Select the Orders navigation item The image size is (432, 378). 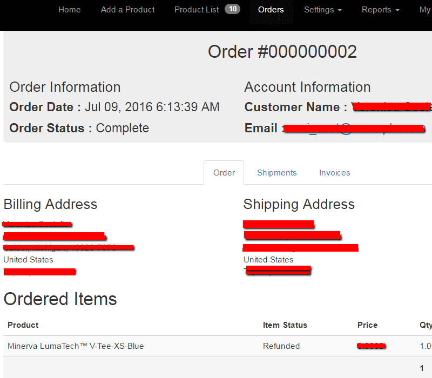coord(271,10)
